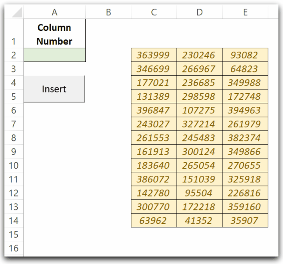283x264 pixels.
Task: Click cell containing 349866
Action: click(245, 151)
